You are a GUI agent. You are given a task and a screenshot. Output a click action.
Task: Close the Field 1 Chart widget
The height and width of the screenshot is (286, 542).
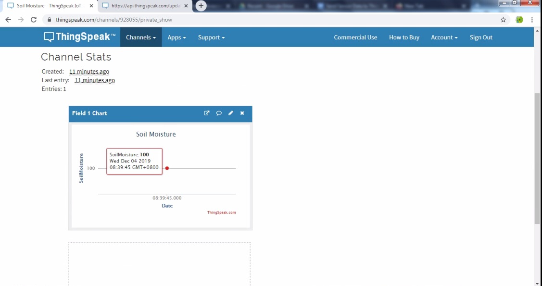(242, 113)
